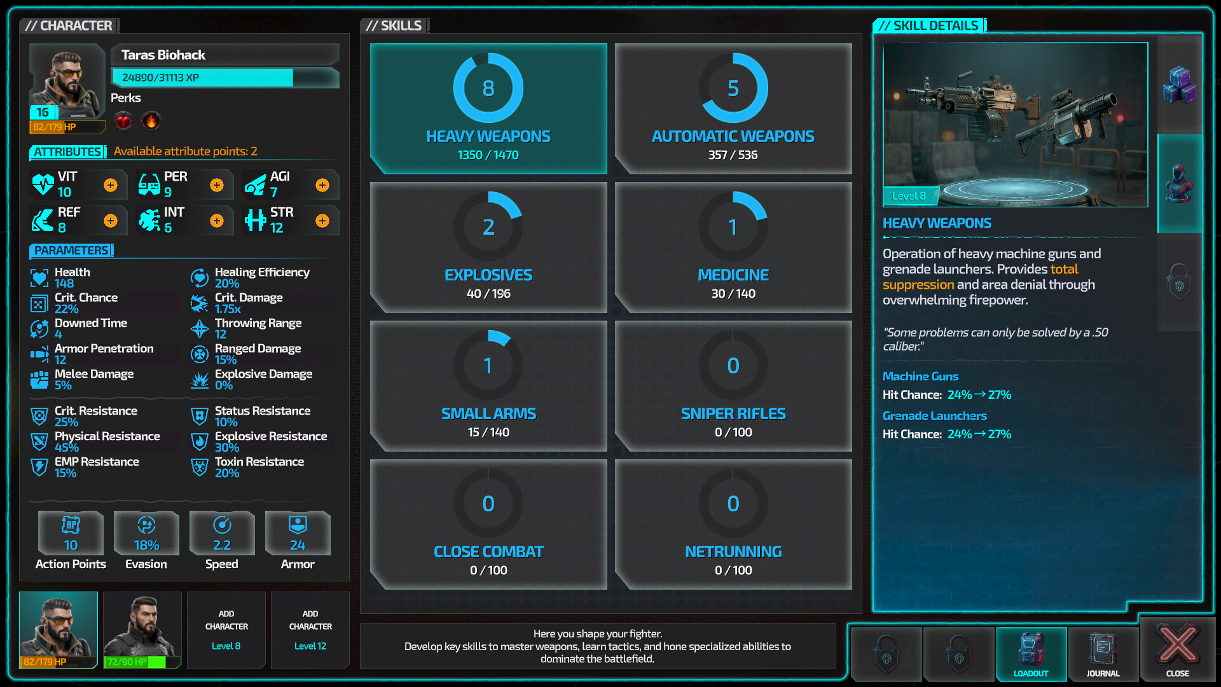Open the Journal panel
The height and width of the screenshot is (687, 1221).
pyautogui.click(x=1103, y=655)
